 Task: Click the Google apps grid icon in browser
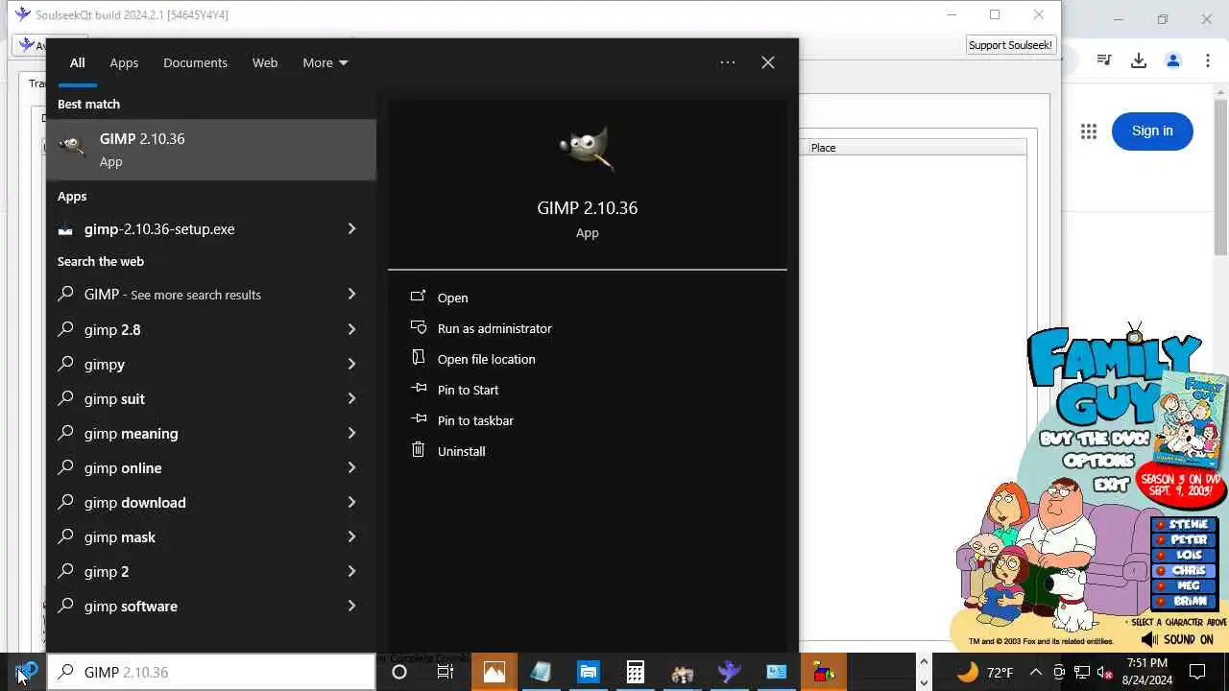point(1088,131)
